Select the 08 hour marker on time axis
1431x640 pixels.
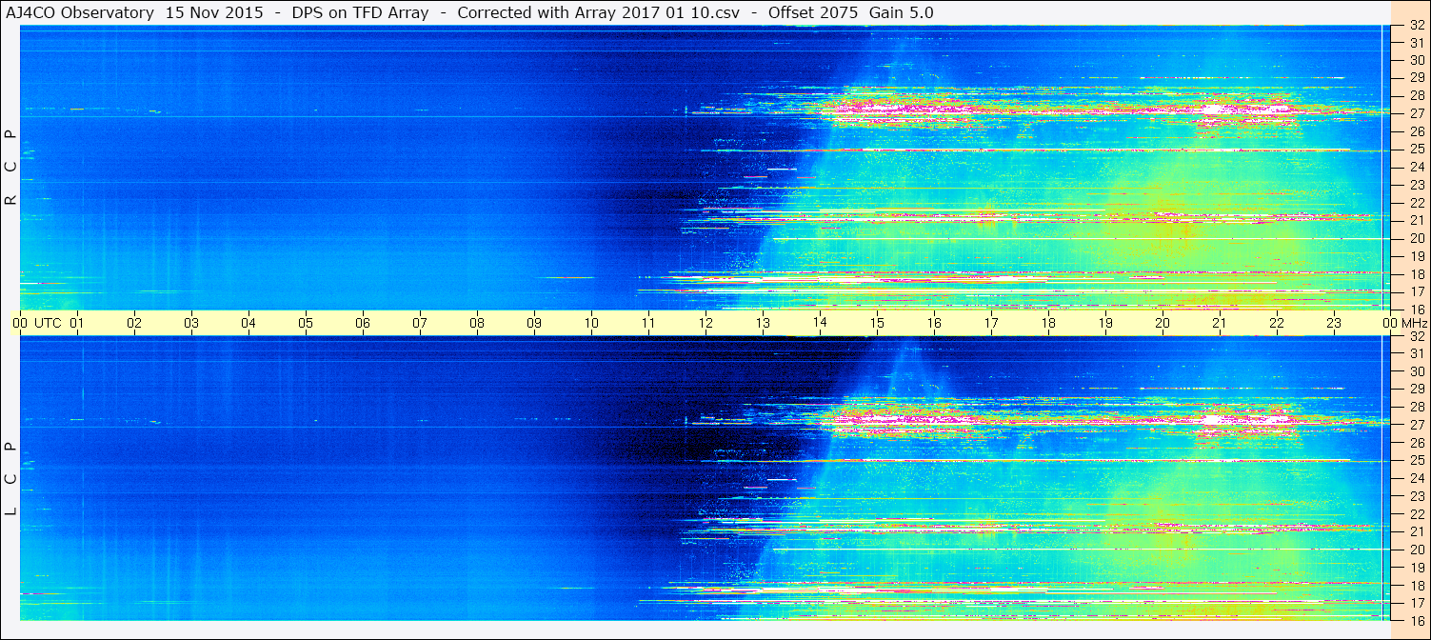(x=477, y=323)
